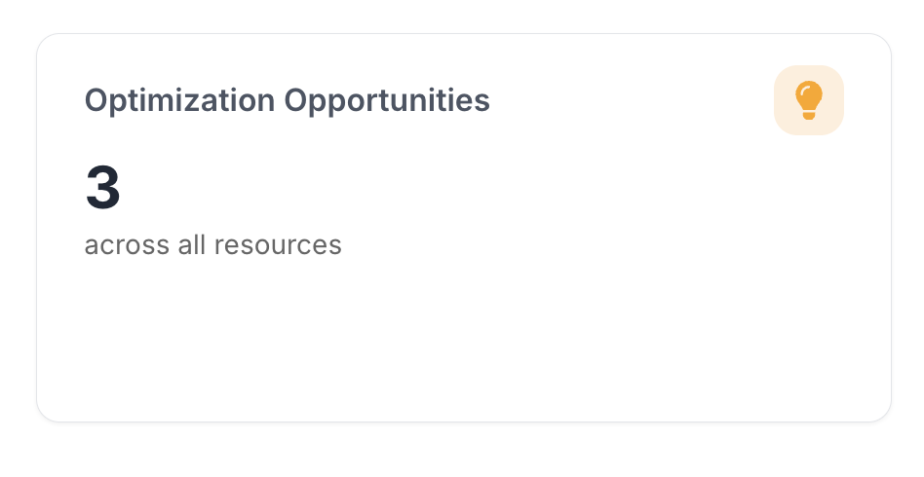
Task: Select the "across all resources" subtitle text
Action: pos(212,244)
